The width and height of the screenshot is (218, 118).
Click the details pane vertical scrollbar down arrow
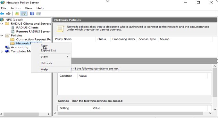[x=215, y=110]
